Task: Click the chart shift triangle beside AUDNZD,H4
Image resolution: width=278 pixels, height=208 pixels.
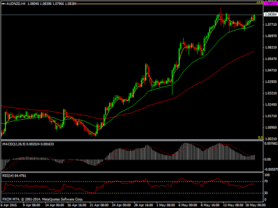Action: pos(4,4)
